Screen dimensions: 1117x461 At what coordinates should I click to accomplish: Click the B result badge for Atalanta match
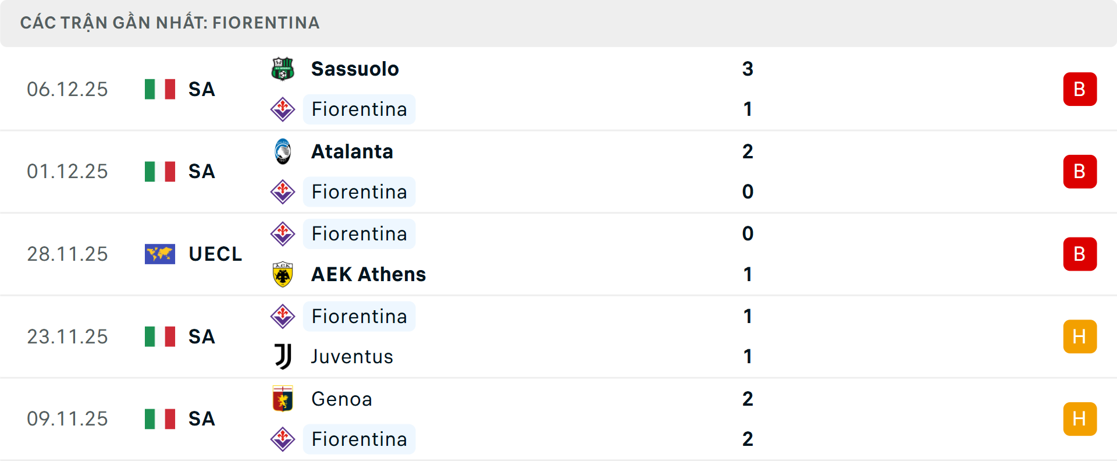tap(1080, 171)
